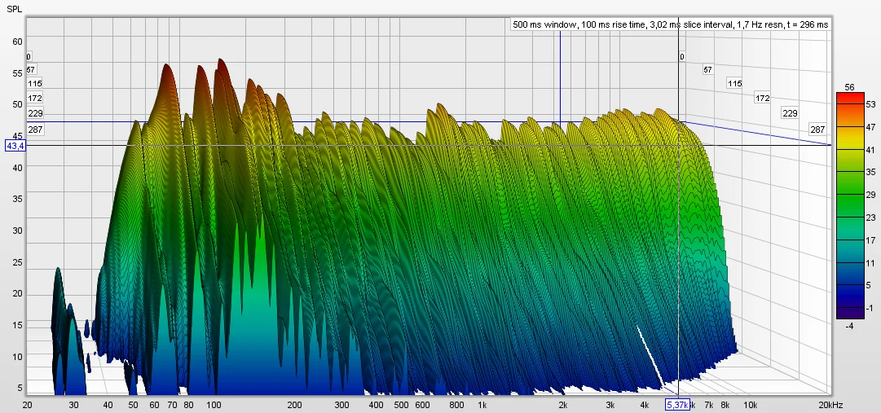Click the 23 label on color scale
The image size is (881, 413).
click(871, 217)
